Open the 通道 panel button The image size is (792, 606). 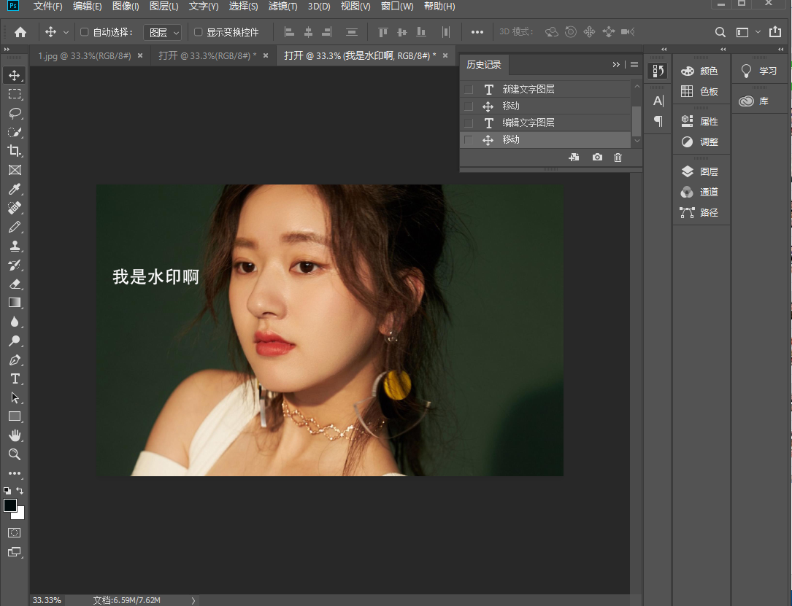701,192
